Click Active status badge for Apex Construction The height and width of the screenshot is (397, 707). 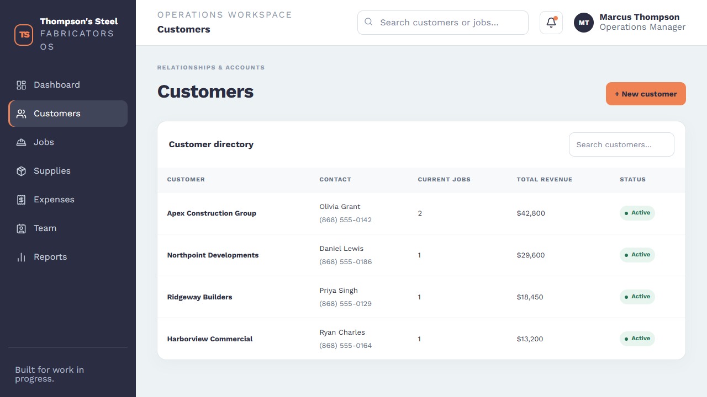637,213
